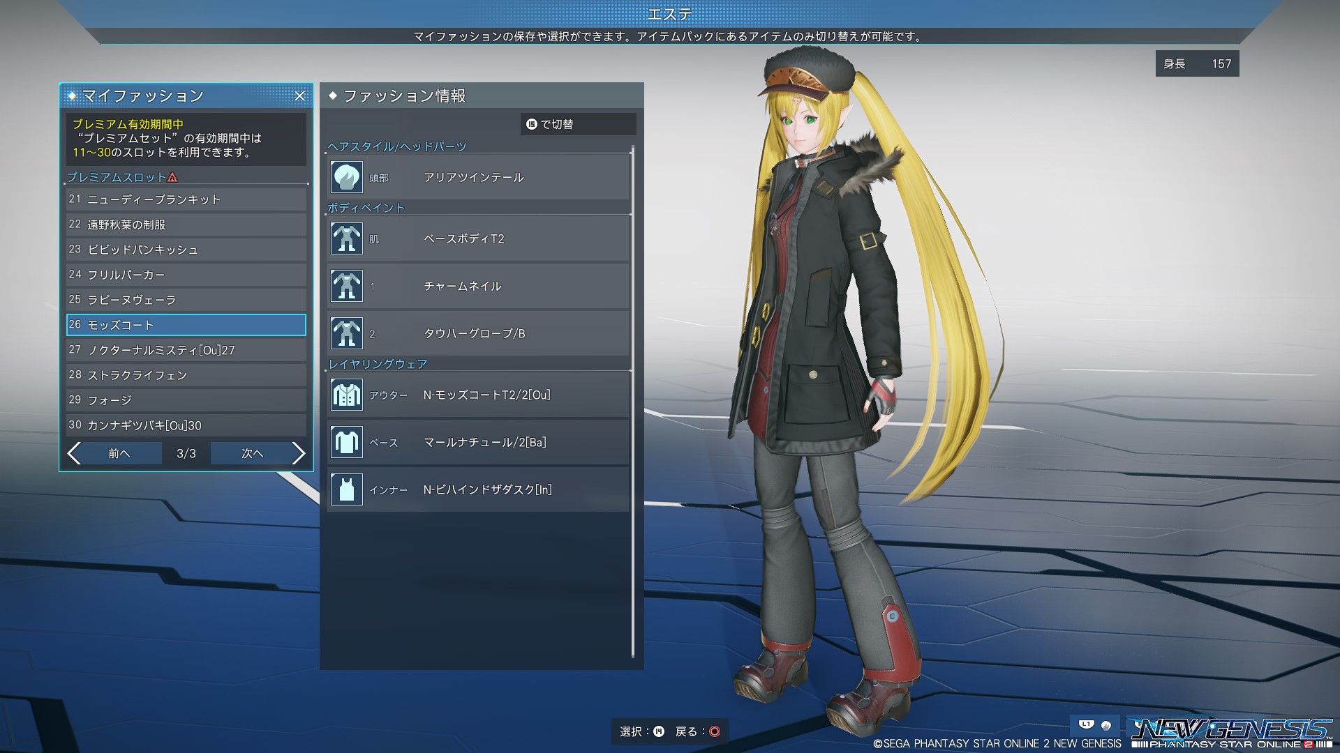
Task: Select slot 27 ノクターナルミスティ[Ou]27
Action: click(x=186, y=350)
